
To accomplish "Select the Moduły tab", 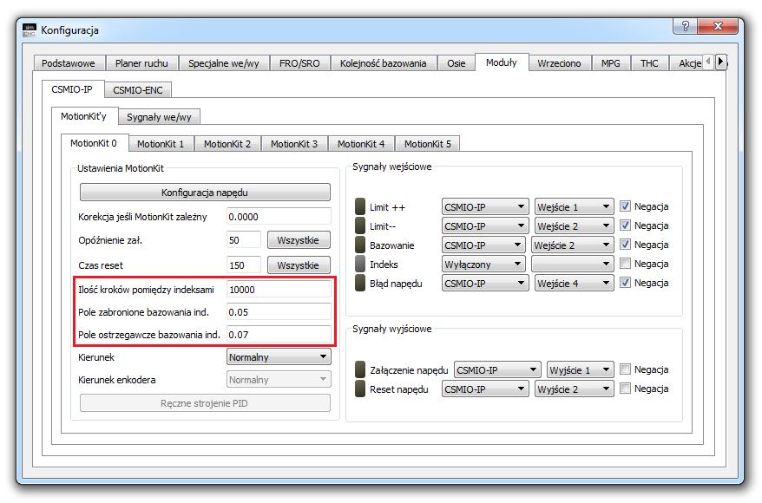I will pos(502,62).
